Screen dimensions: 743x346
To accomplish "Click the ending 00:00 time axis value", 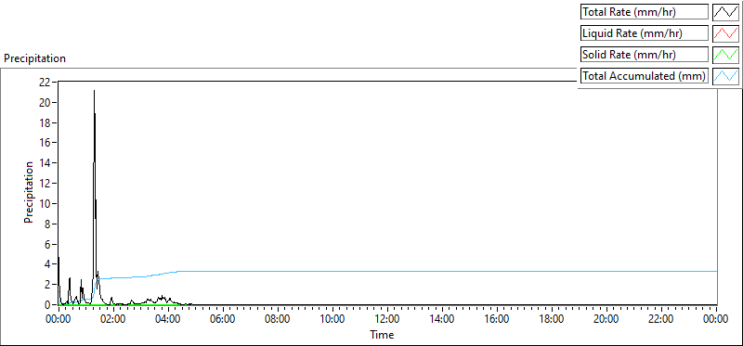I will coord(715,319).
